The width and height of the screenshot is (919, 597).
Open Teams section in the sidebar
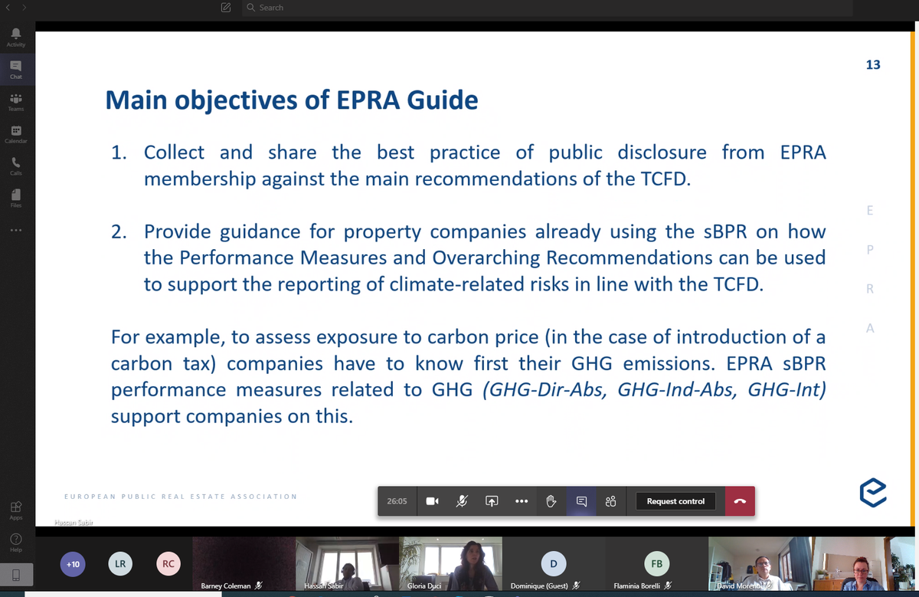pyautogui.click(x=15, y=102)
